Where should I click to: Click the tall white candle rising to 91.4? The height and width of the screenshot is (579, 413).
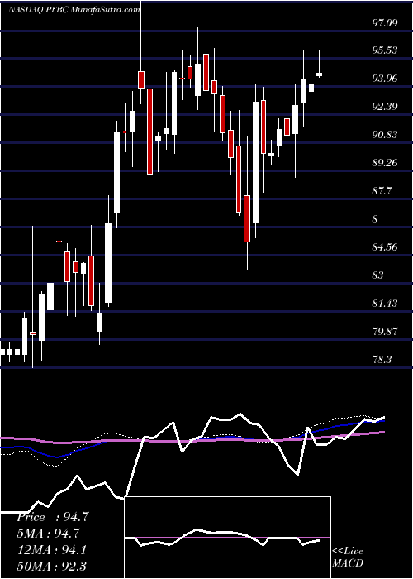(x=116, y=172)
